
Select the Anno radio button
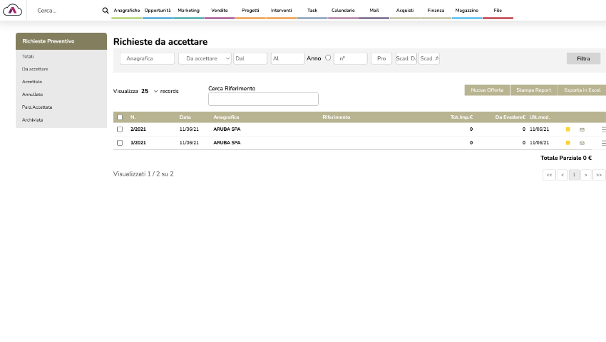(328, 58)
